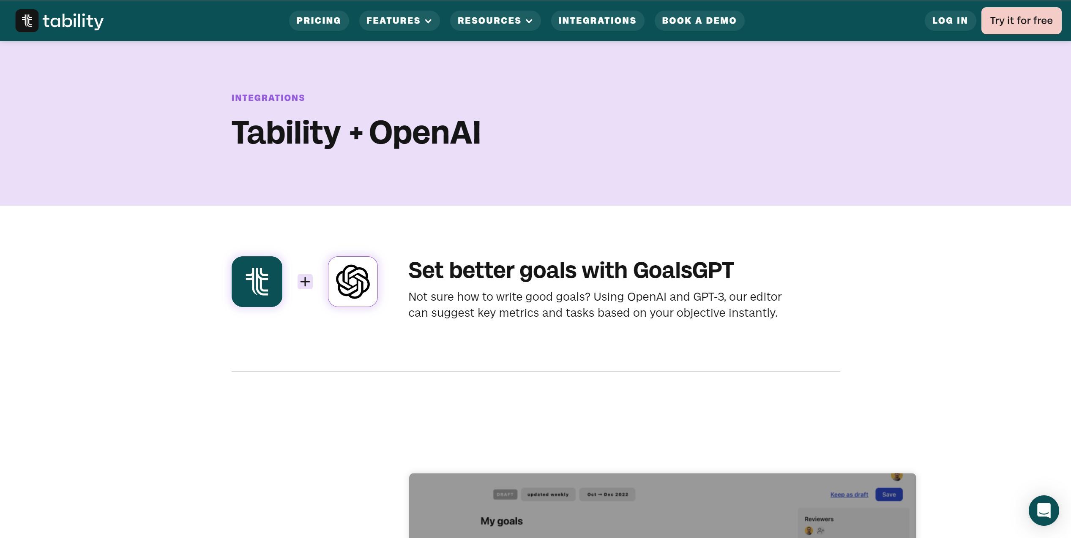
Task: Click the Tability logo icon in header
Action: click(x=27, y=21)
